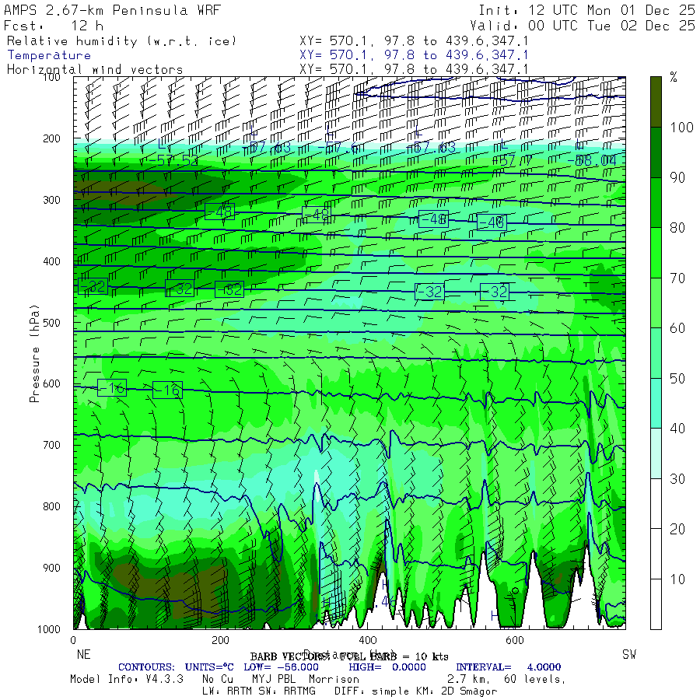700x700 pixels.
Task: Click the 100 colorbar tick label
Action: click(681, 128)
